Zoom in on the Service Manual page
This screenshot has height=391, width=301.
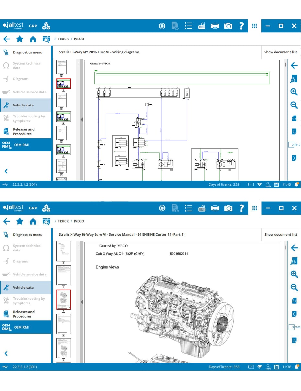(x=294, y=274)
